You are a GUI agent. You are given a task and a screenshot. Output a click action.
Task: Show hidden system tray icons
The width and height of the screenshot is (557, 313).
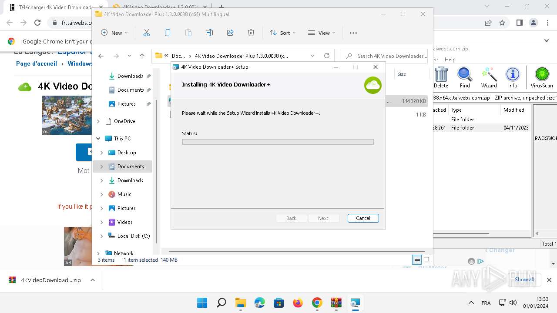click(x=471, y=303)
